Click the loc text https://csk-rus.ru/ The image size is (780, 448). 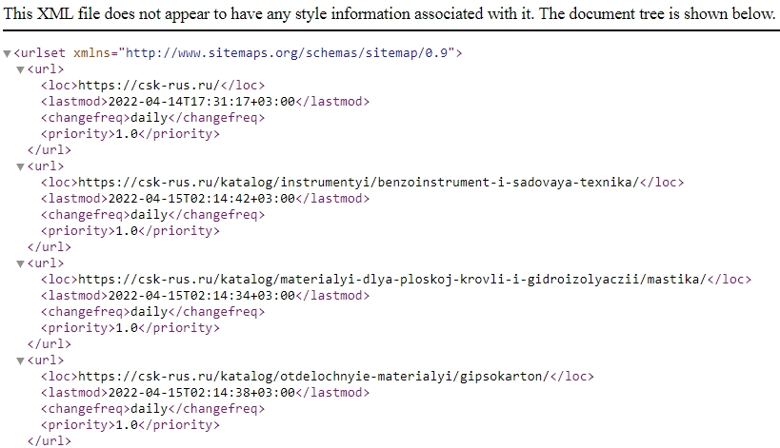[149, 86]
